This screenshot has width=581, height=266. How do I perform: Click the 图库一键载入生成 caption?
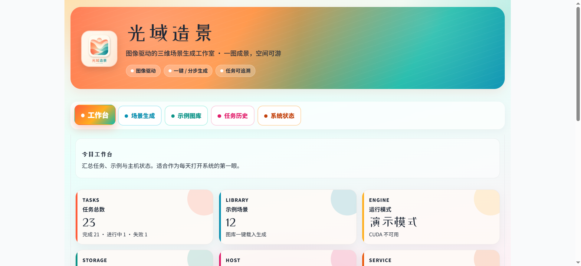tap(246, 235)
